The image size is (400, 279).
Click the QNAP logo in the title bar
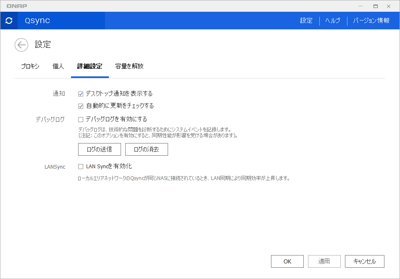click(x=17, y=6)
